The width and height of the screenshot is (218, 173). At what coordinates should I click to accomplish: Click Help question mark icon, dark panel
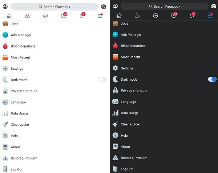coord(115,135)
